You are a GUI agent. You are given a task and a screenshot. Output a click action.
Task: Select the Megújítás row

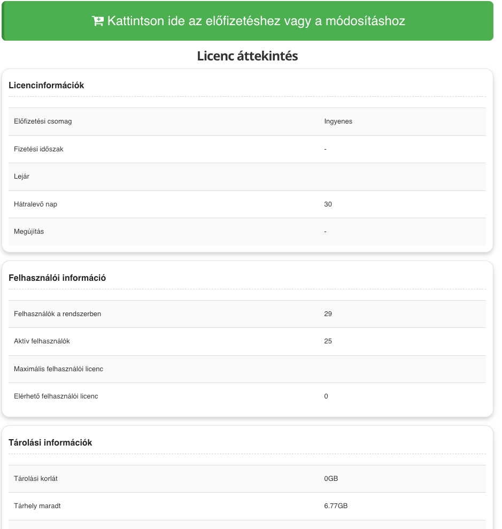point(247,232)
